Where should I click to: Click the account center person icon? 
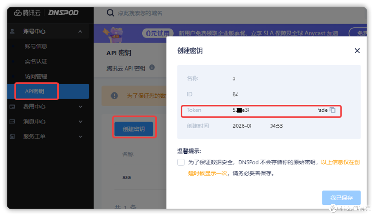12,31
